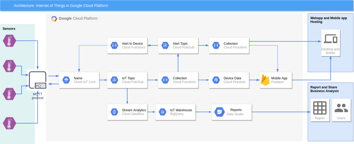Click the Desktop and Mobile devices icon

point(330,39)
